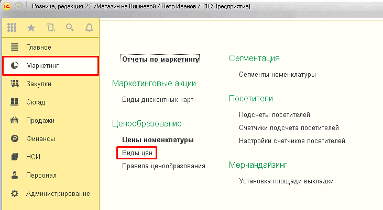This screenshot has width=383, height=210.
Task: Open Отчеты по маркетингу
Action: [x=160, y=59]
